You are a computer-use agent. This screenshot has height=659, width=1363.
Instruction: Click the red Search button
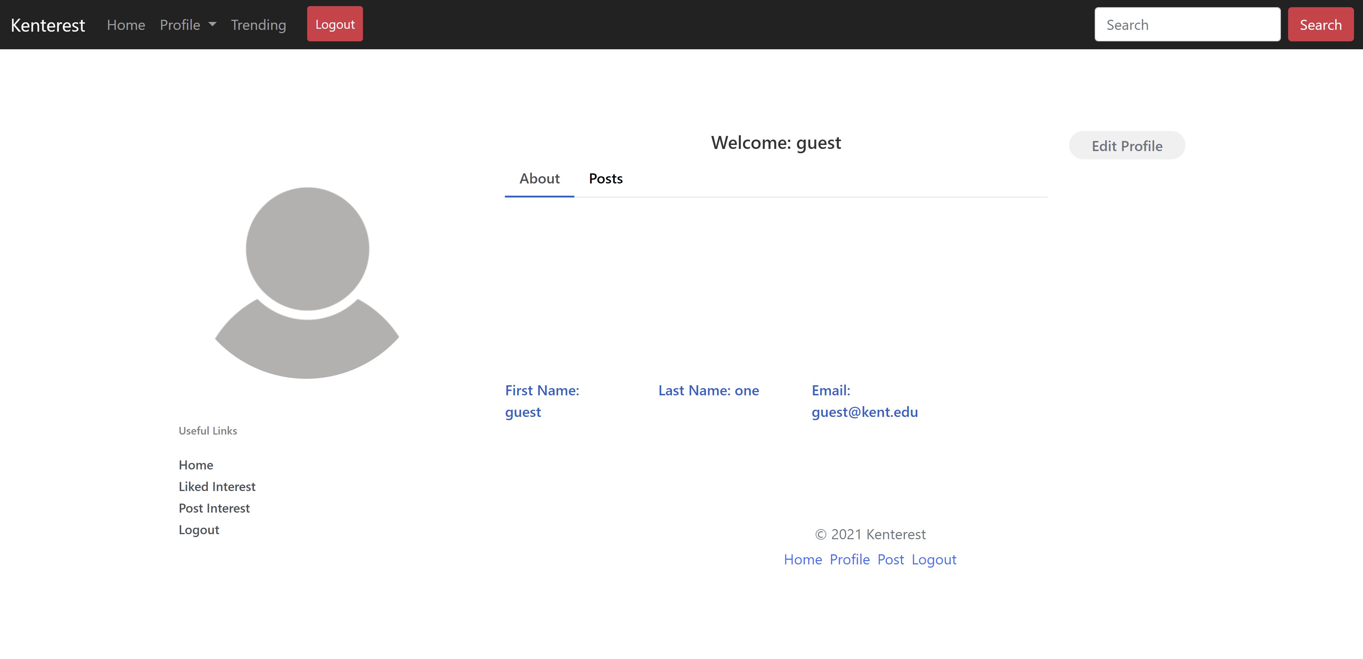(x=1321, y=25)
